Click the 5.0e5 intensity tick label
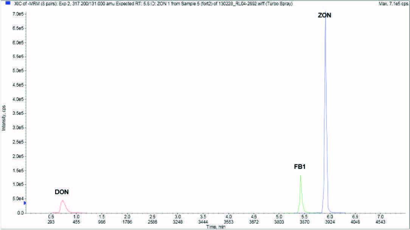Viewport: 410px width, 230px height. [x=18, y=71]
